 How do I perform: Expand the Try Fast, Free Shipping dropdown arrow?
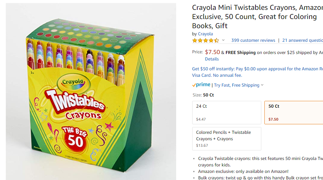(262, 85)
